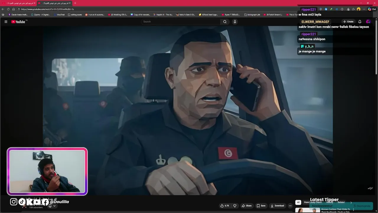Focus the YouTube Search field
This screenshot has height=213, width=378.
pos(181,22)
